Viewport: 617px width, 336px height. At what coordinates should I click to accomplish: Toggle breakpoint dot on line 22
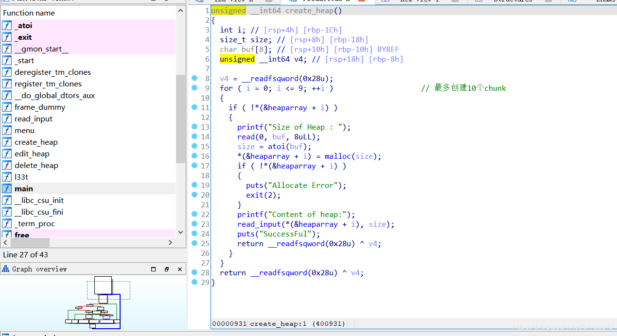click(194, 214)
